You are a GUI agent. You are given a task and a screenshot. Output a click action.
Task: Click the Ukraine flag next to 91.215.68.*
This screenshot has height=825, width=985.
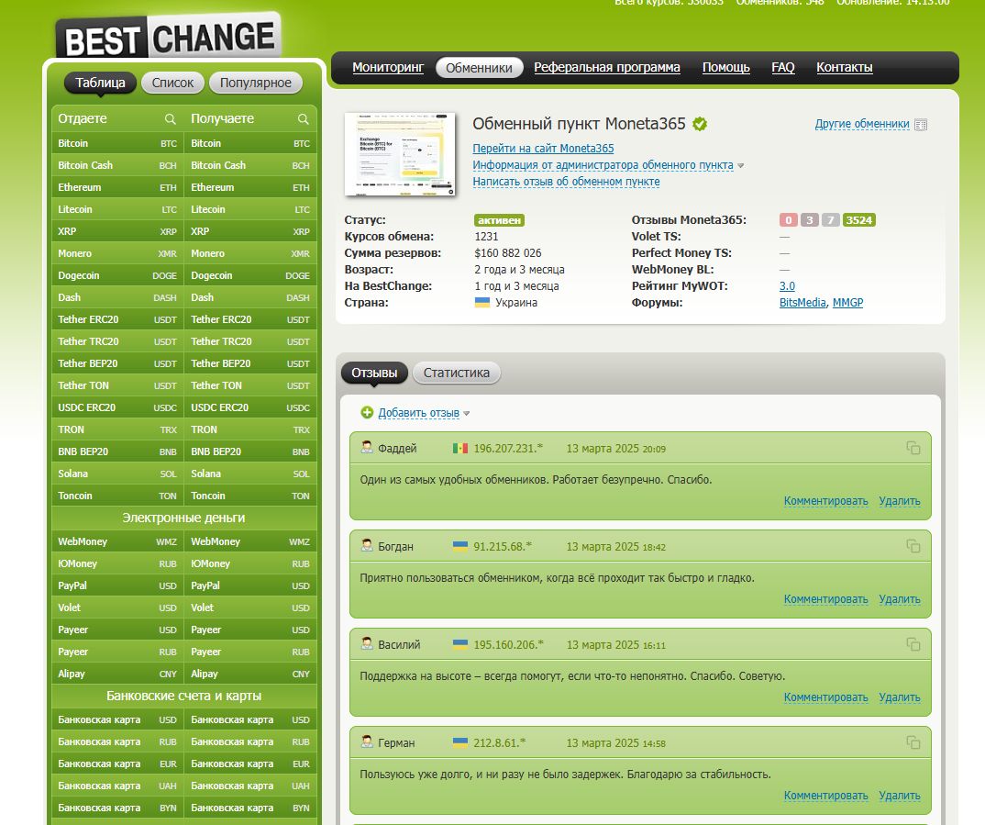459,546
